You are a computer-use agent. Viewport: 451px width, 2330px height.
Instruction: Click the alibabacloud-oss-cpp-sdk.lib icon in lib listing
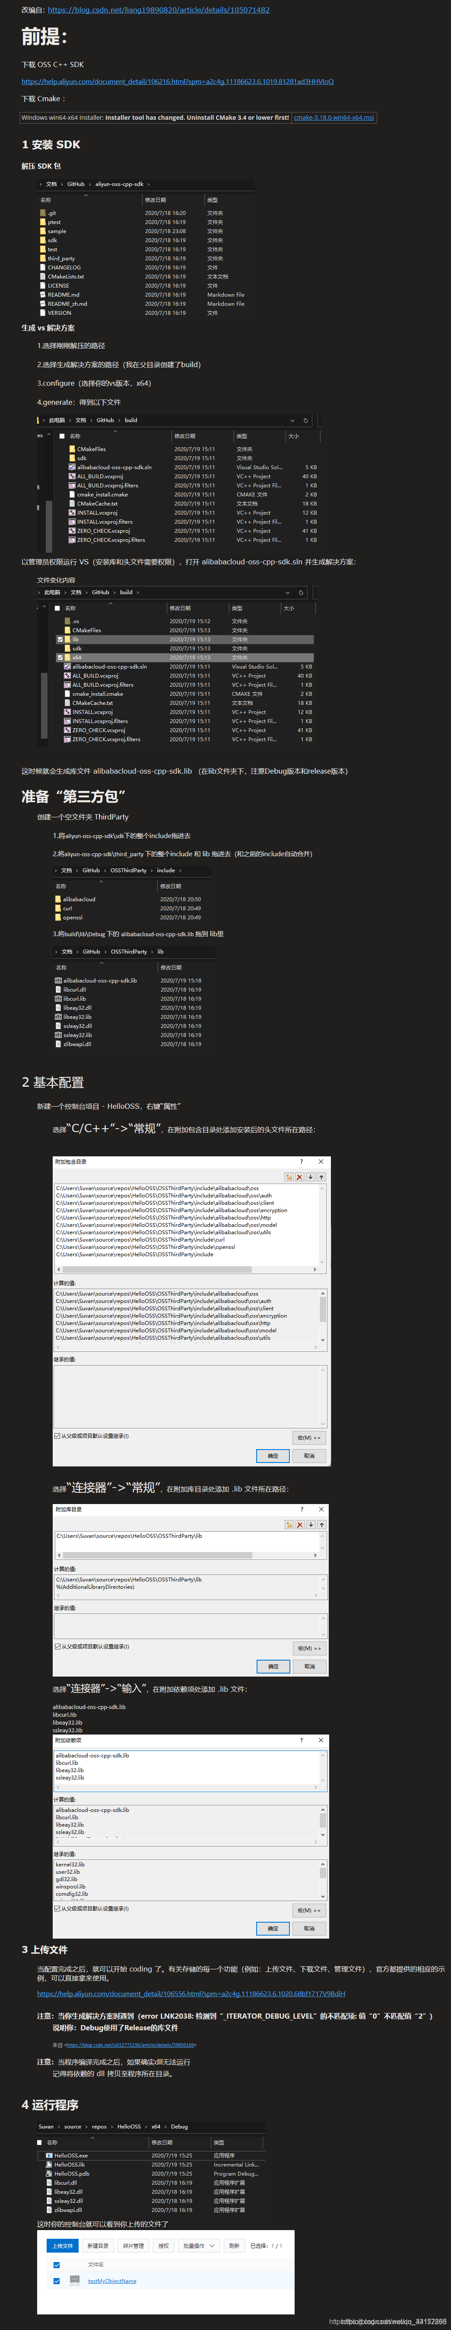[59, 980]
